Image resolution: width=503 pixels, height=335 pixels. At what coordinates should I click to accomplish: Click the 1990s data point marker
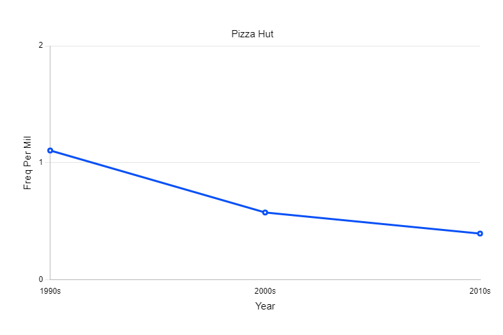point(50,150)
